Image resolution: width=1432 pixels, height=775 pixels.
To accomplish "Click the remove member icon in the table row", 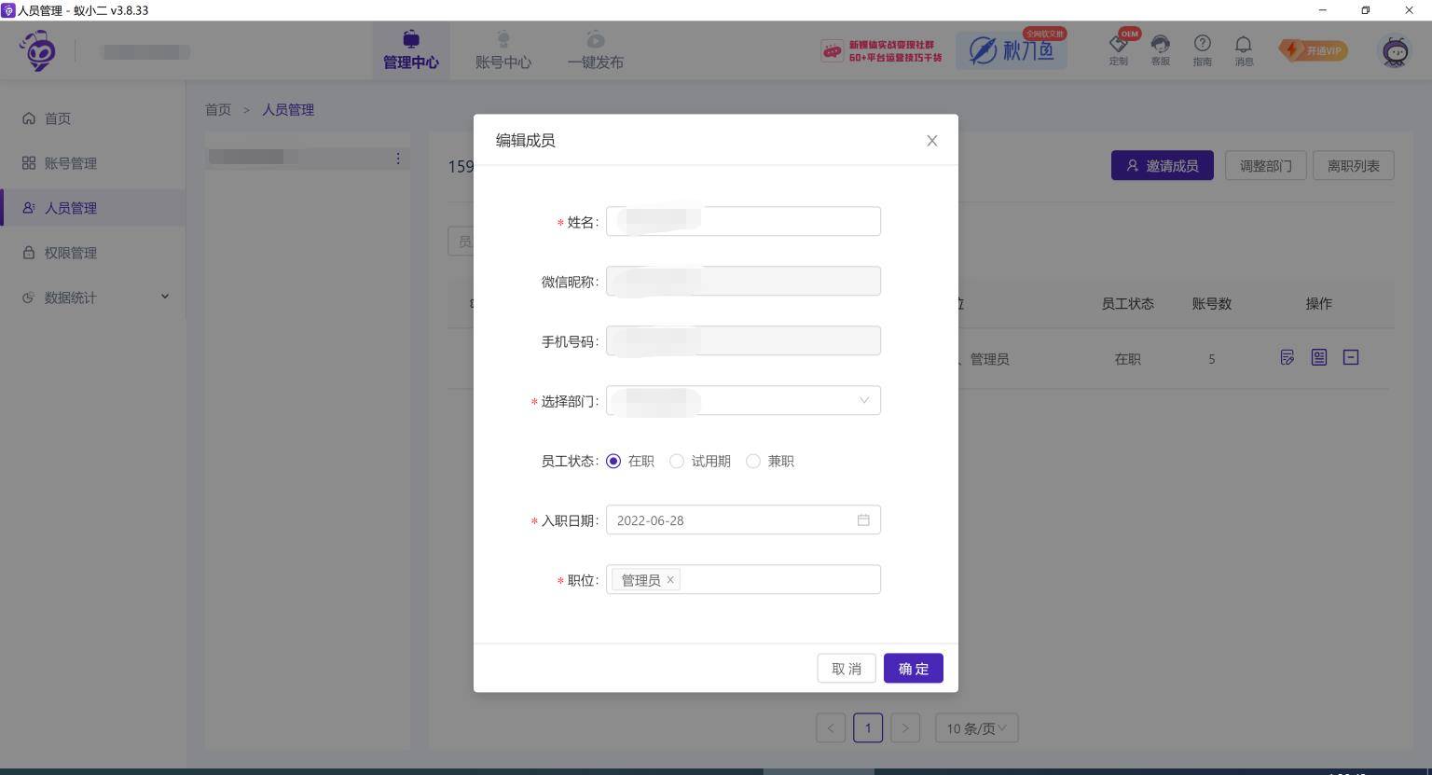I will [x=1351, y=357].
